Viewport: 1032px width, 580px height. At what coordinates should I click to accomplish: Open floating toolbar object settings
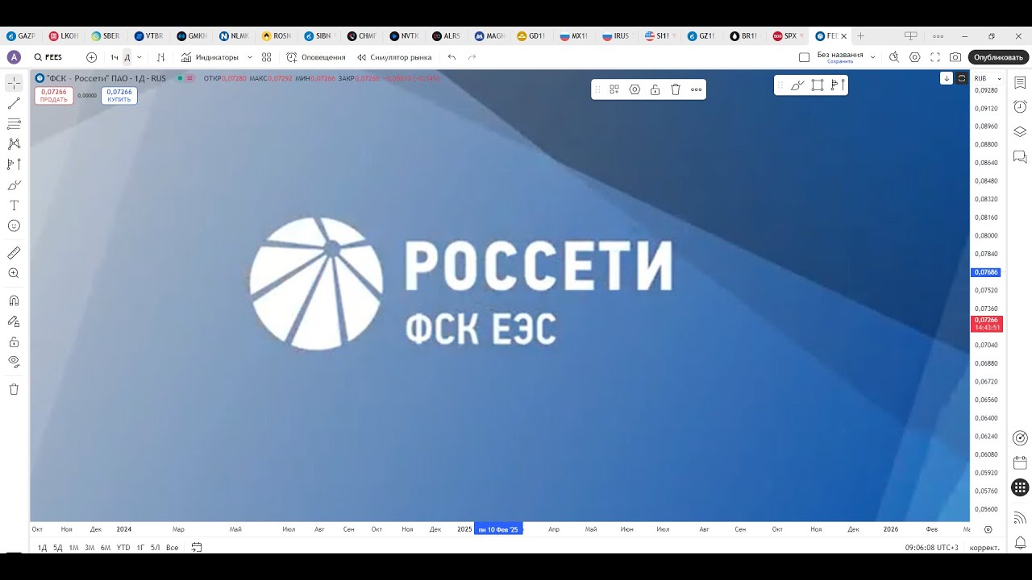[x=635, y=89]
